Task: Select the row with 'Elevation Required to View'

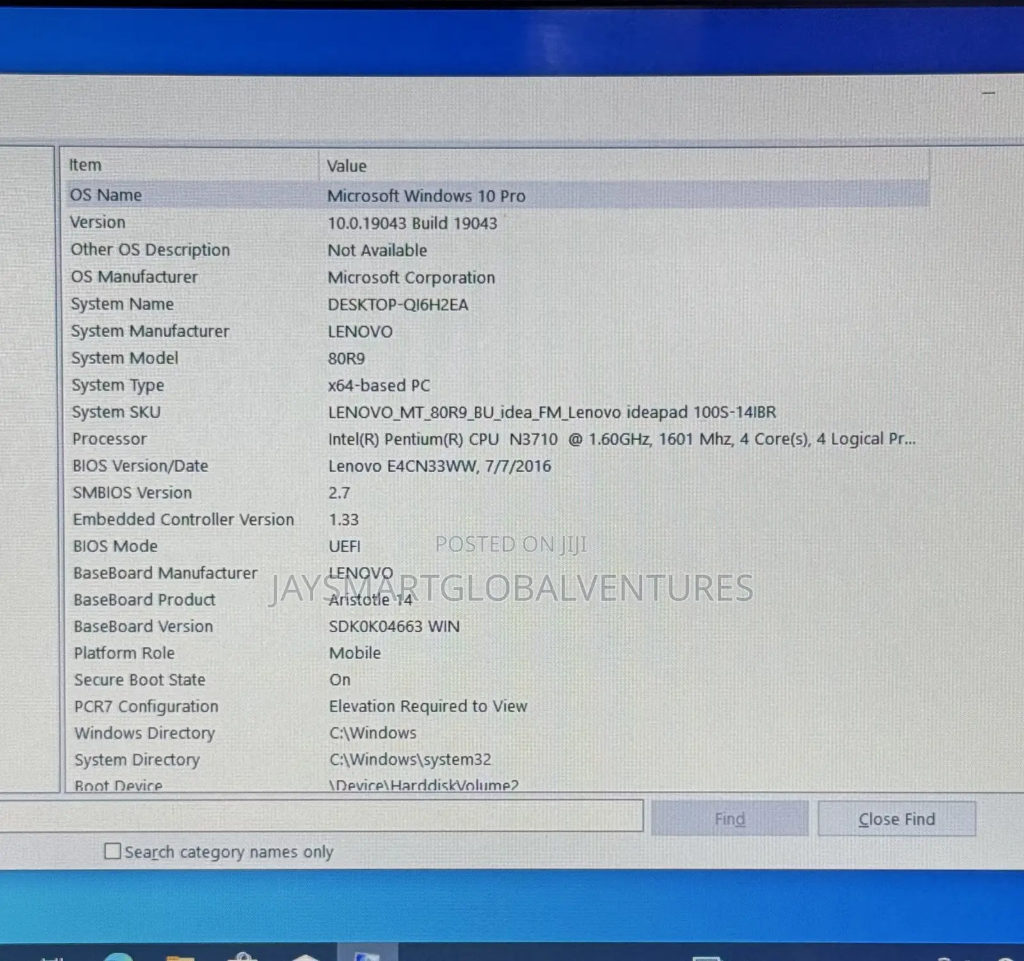Action: click(x=497, y=706)
